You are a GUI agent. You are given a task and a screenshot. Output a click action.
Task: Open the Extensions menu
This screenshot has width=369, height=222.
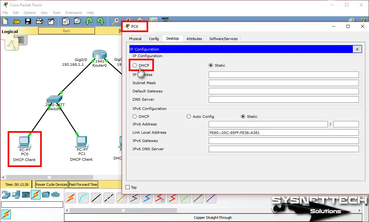(x=73, y=13)
